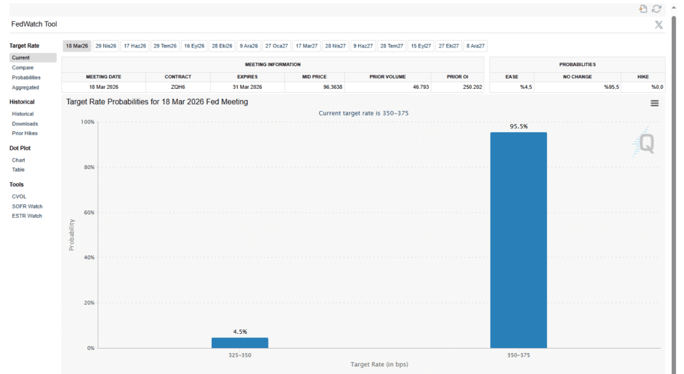This screenshot has width=684, height=374.
Task: Open the Dot Plot Table link
Action: (x=18, y=170)
